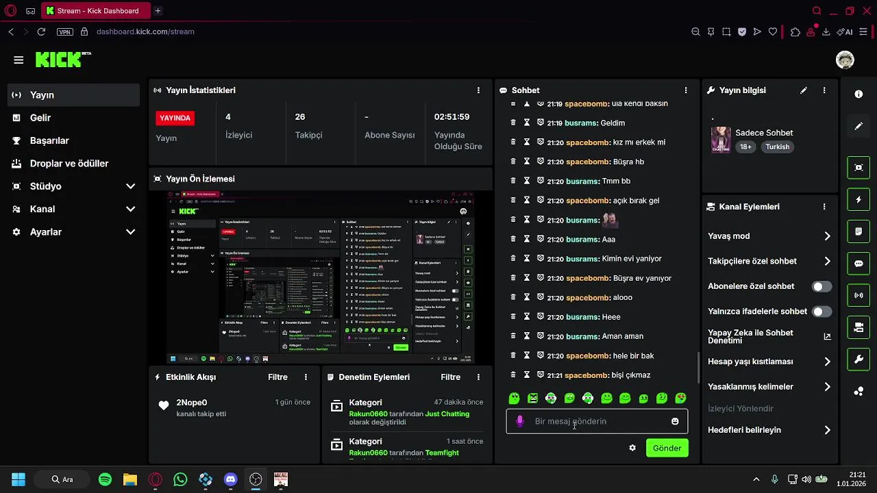
Task: Toggle Yalnızca ifadelerle sohbet switch
Action: click(822, 312)
